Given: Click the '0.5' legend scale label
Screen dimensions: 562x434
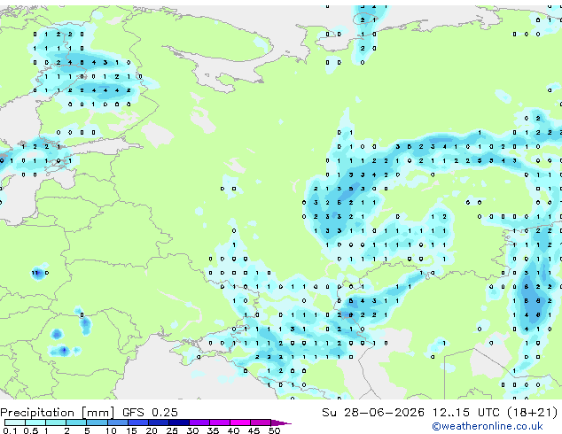Looking at the screenshot, I should pyautogui.click(x=31, y=430).
